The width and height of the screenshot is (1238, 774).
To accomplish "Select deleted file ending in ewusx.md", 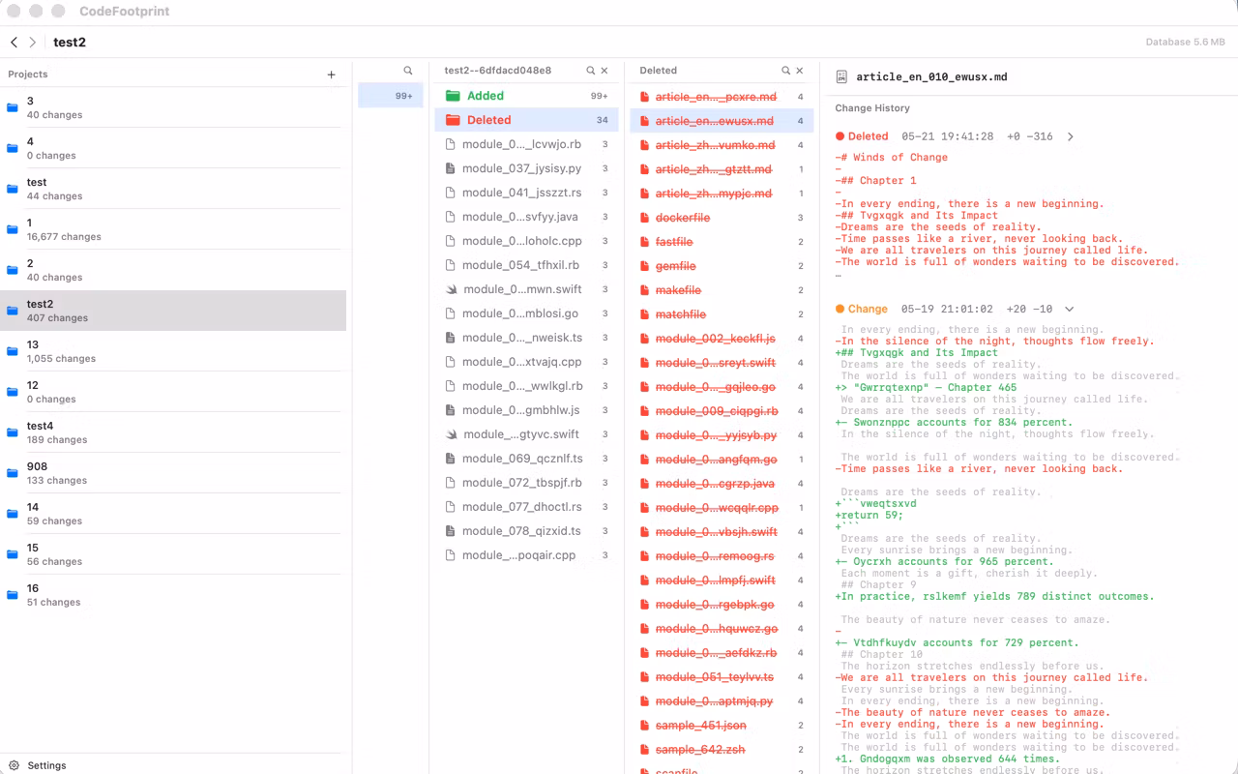I will pyautogui.click(x=722, y=121).
